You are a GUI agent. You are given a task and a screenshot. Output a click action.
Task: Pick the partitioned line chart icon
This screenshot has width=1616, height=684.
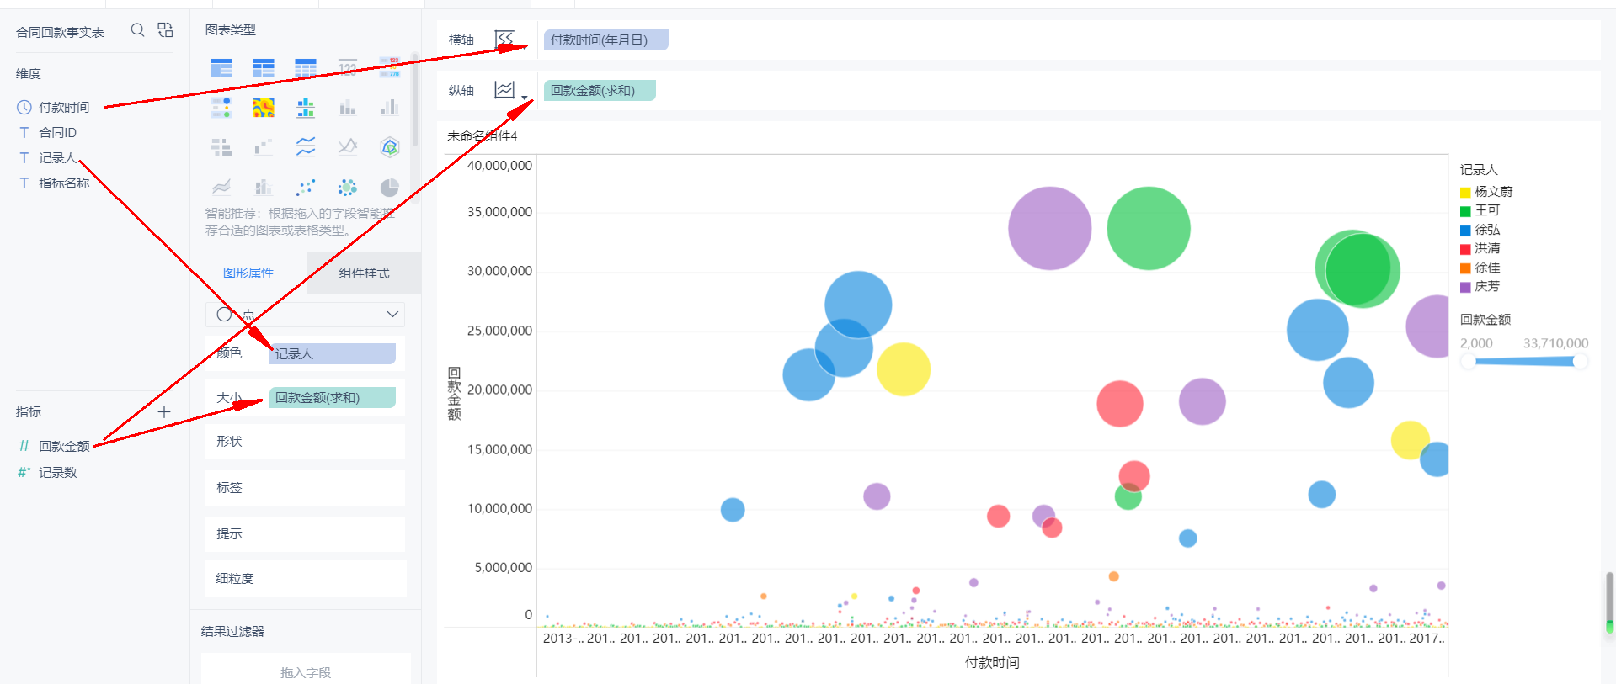306,147
